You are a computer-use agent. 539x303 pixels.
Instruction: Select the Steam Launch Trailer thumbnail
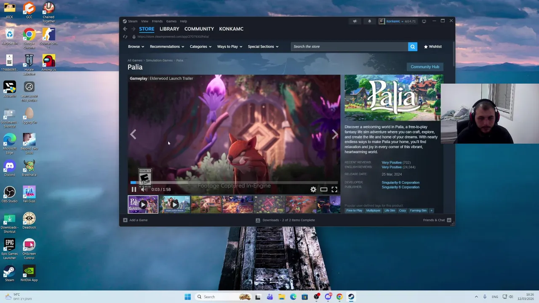click(x=175, y=205)
